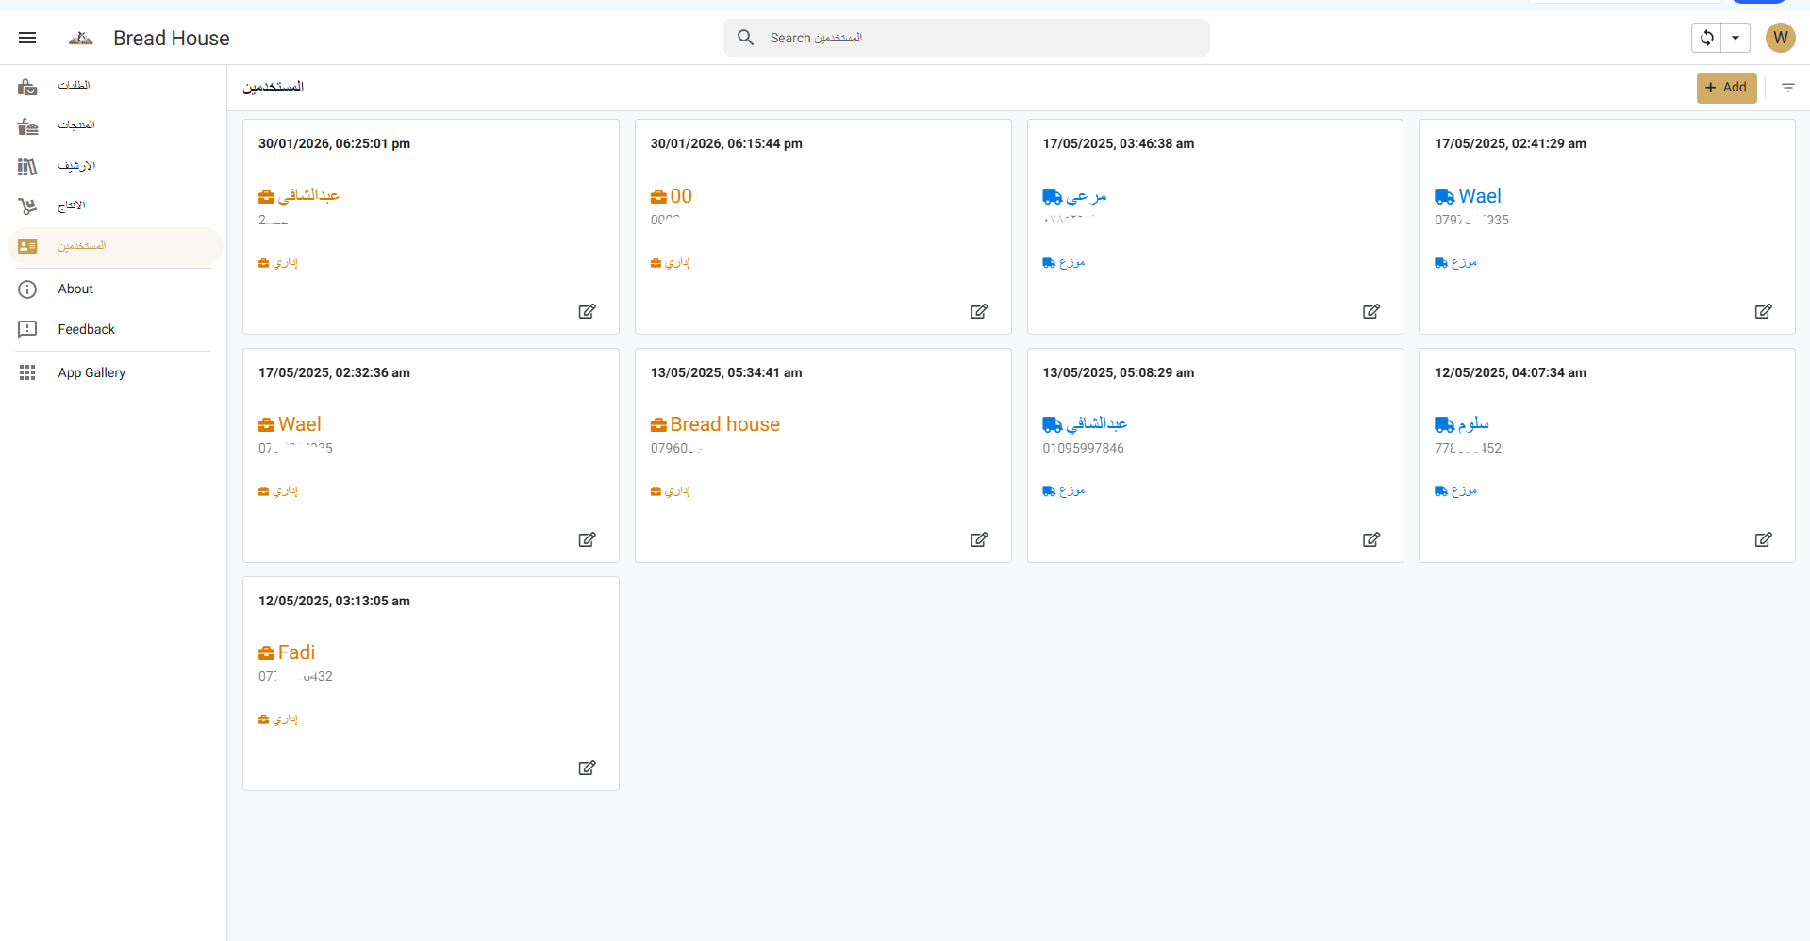Select الانتاج in the sidebar
Image resolution: width=1810 pixels, height=941 pixels.
click(72, 206)
